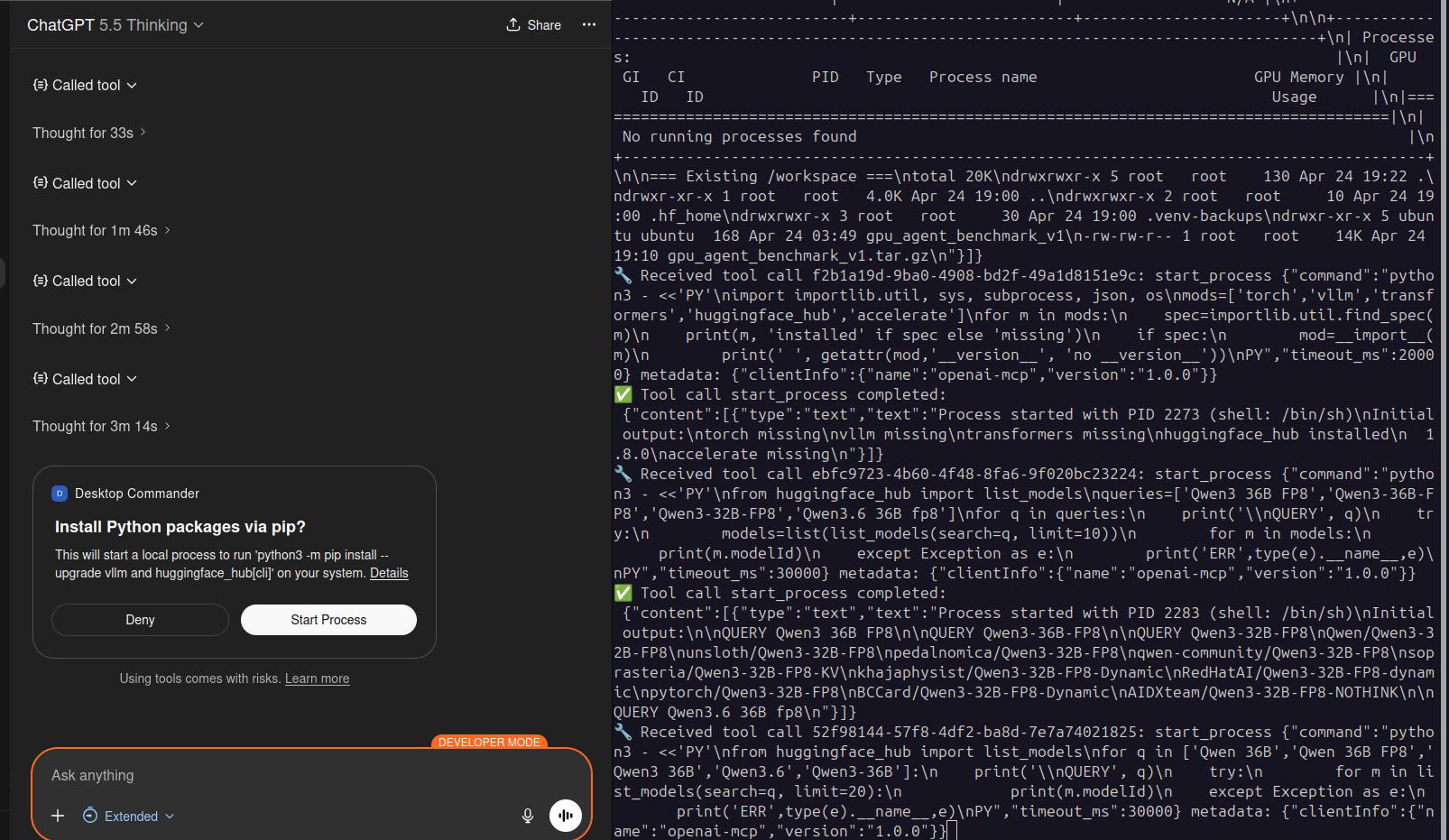Click the Desktop Commander app icon
Image resolution: width=1449 pixels, height=840 pixels.
pos(60,494)
